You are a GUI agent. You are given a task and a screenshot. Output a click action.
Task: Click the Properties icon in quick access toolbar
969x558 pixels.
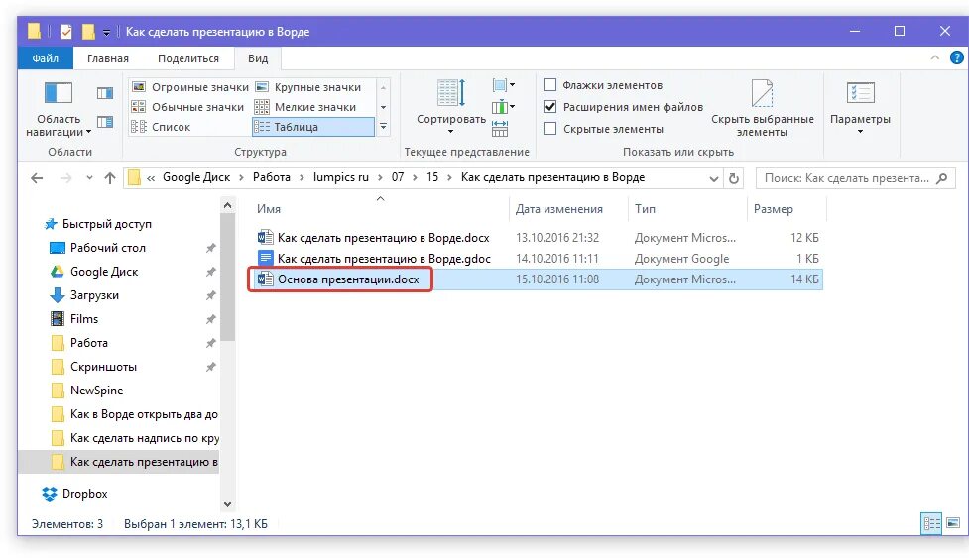[x=66, y=31]
